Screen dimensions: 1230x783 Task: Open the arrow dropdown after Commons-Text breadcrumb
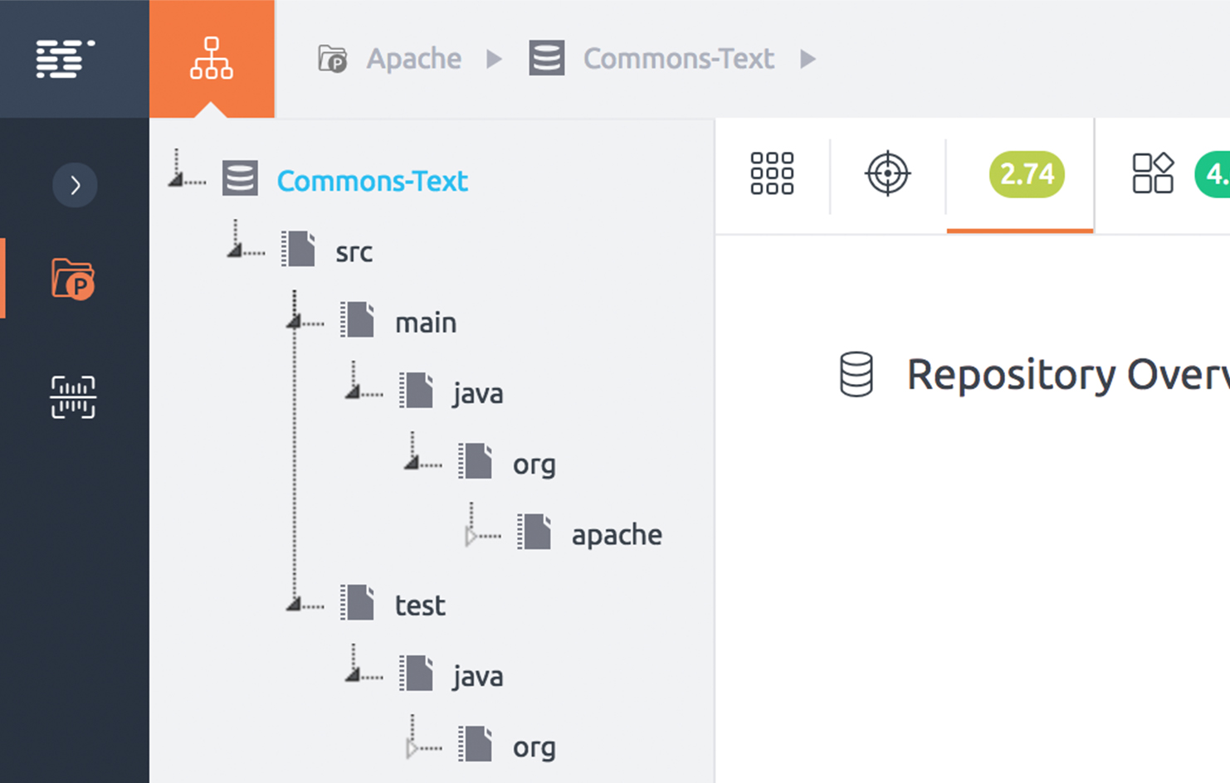pyautogui.click(x=808, y=59)
